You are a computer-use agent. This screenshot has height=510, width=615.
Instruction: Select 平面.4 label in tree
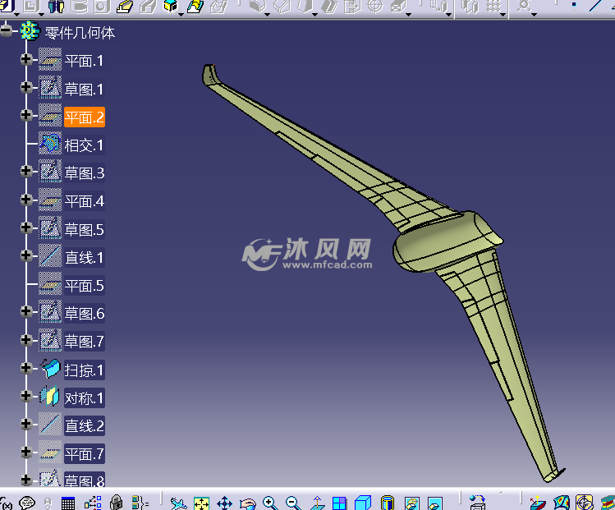click(x=85, y=201)
